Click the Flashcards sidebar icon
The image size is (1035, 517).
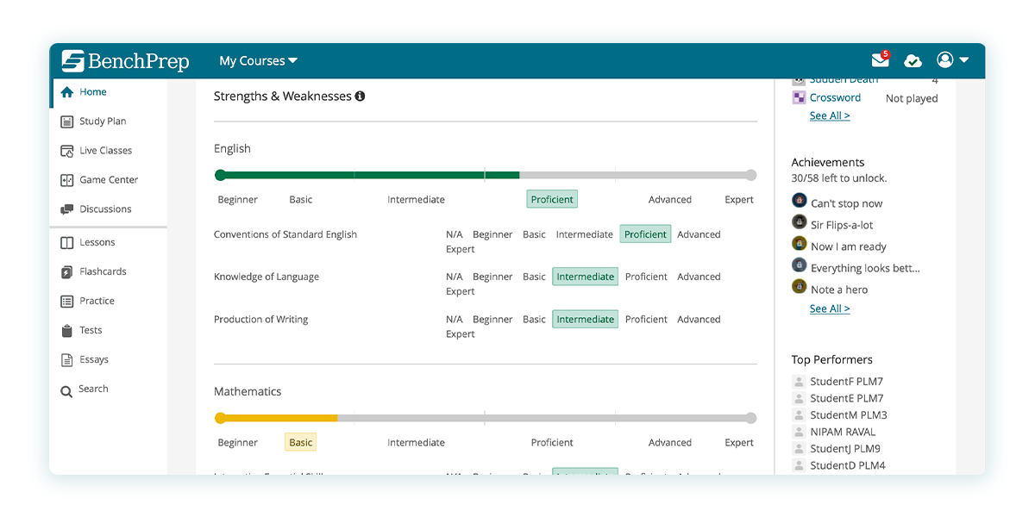(66, 272)
